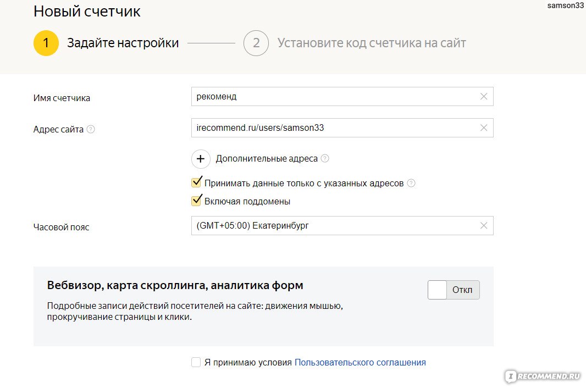Viewport: 586px width, 388px height.
Task: Accept the user agreement checkbox
Action: click(196, 362)
